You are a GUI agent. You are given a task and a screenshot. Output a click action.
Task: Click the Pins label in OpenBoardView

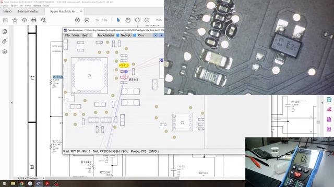[140, 35]
